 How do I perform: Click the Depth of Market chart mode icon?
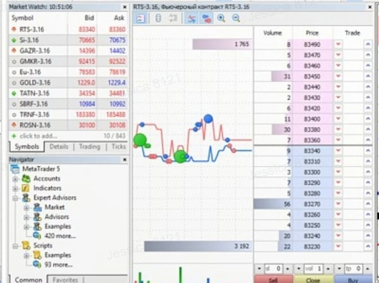pos(140,18)
